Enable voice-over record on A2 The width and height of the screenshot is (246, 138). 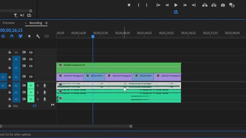[45, 92]
